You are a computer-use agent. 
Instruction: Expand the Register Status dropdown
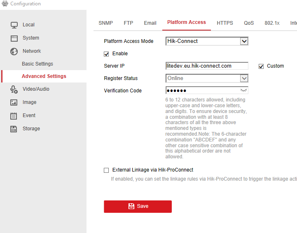[244, 78]
